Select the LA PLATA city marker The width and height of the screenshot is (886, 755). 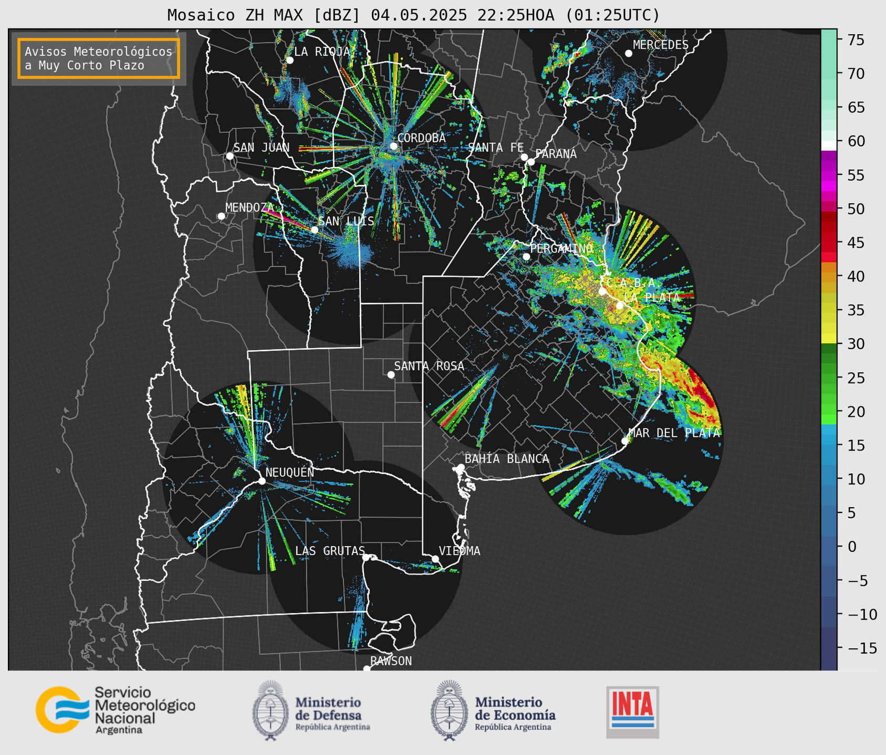(620, 306)
